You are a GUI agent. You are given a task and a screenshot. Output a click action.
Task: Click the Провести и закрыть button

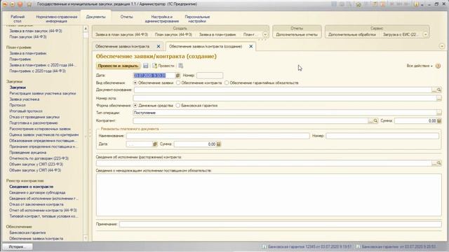click(x=118, y=66)
